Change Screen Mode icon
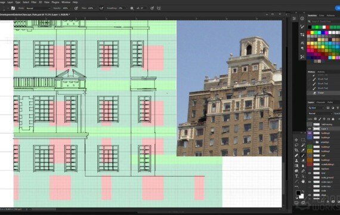340x215 pixels. [303, 203]
